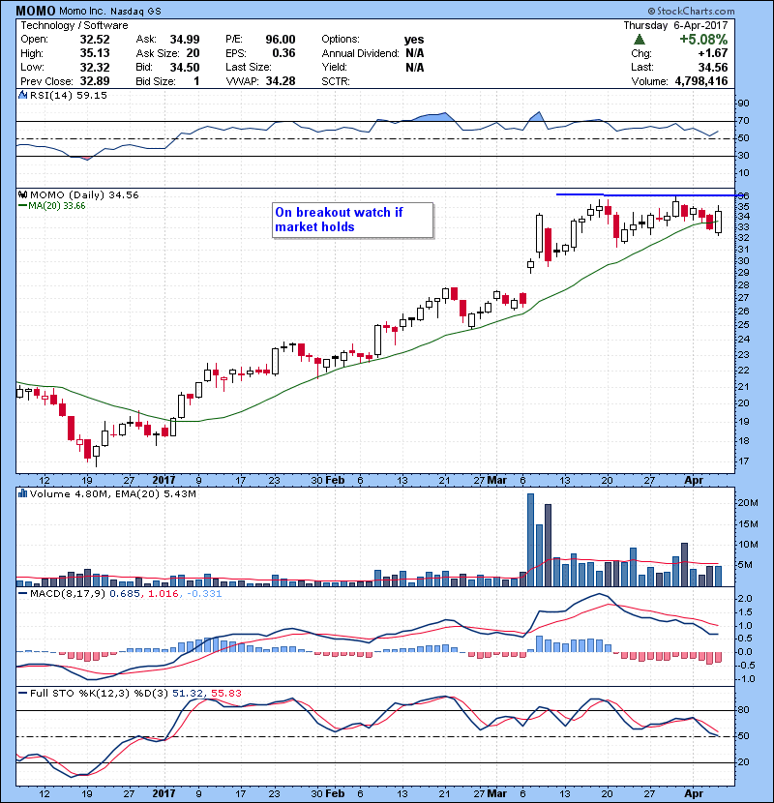774x803 pixels.
Task: Click the blue horizontal resistance line
Action: click(648, 195)
